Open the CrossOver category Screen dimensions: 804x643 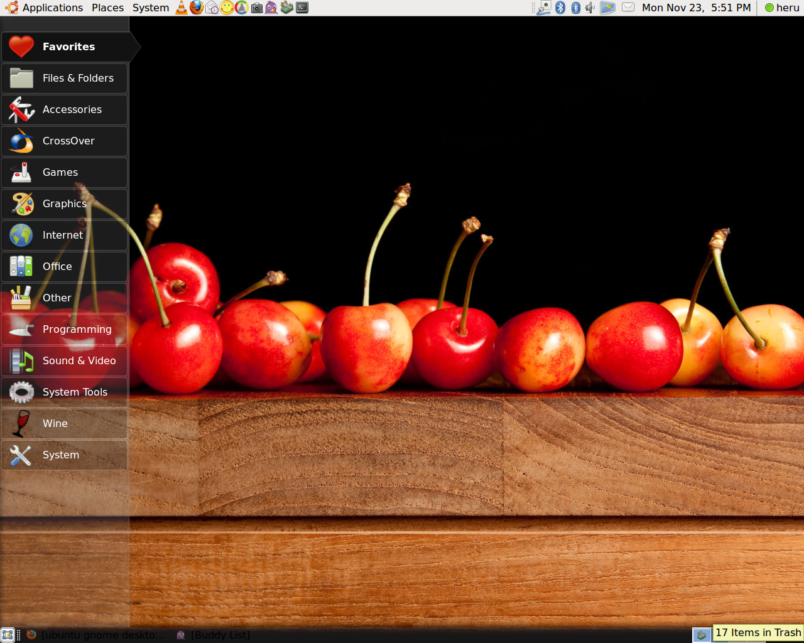(x=65, y=141)
